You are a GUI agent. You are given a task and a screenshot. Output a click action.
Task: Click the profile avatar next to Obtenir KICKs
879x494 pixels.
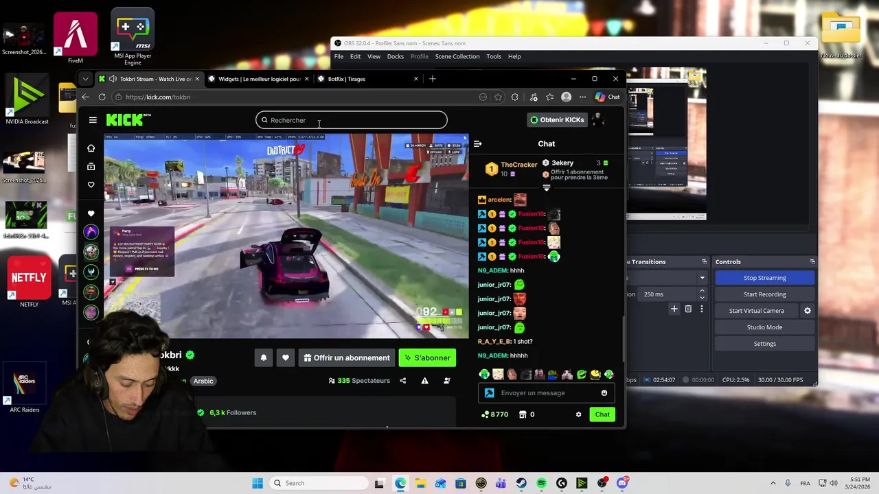[x=597, y=120]
